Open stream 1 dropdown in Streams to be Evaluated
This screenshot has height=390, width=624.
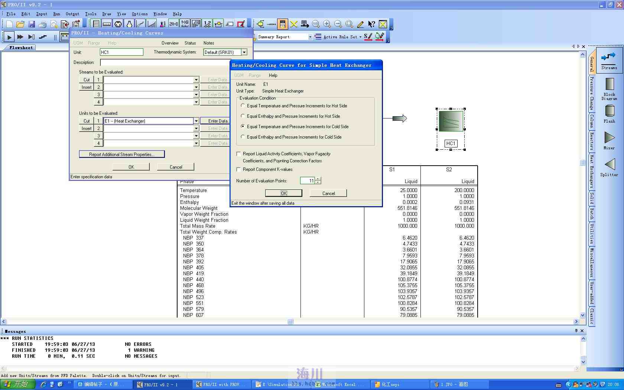pyautogui.click(x=196, y=80)
